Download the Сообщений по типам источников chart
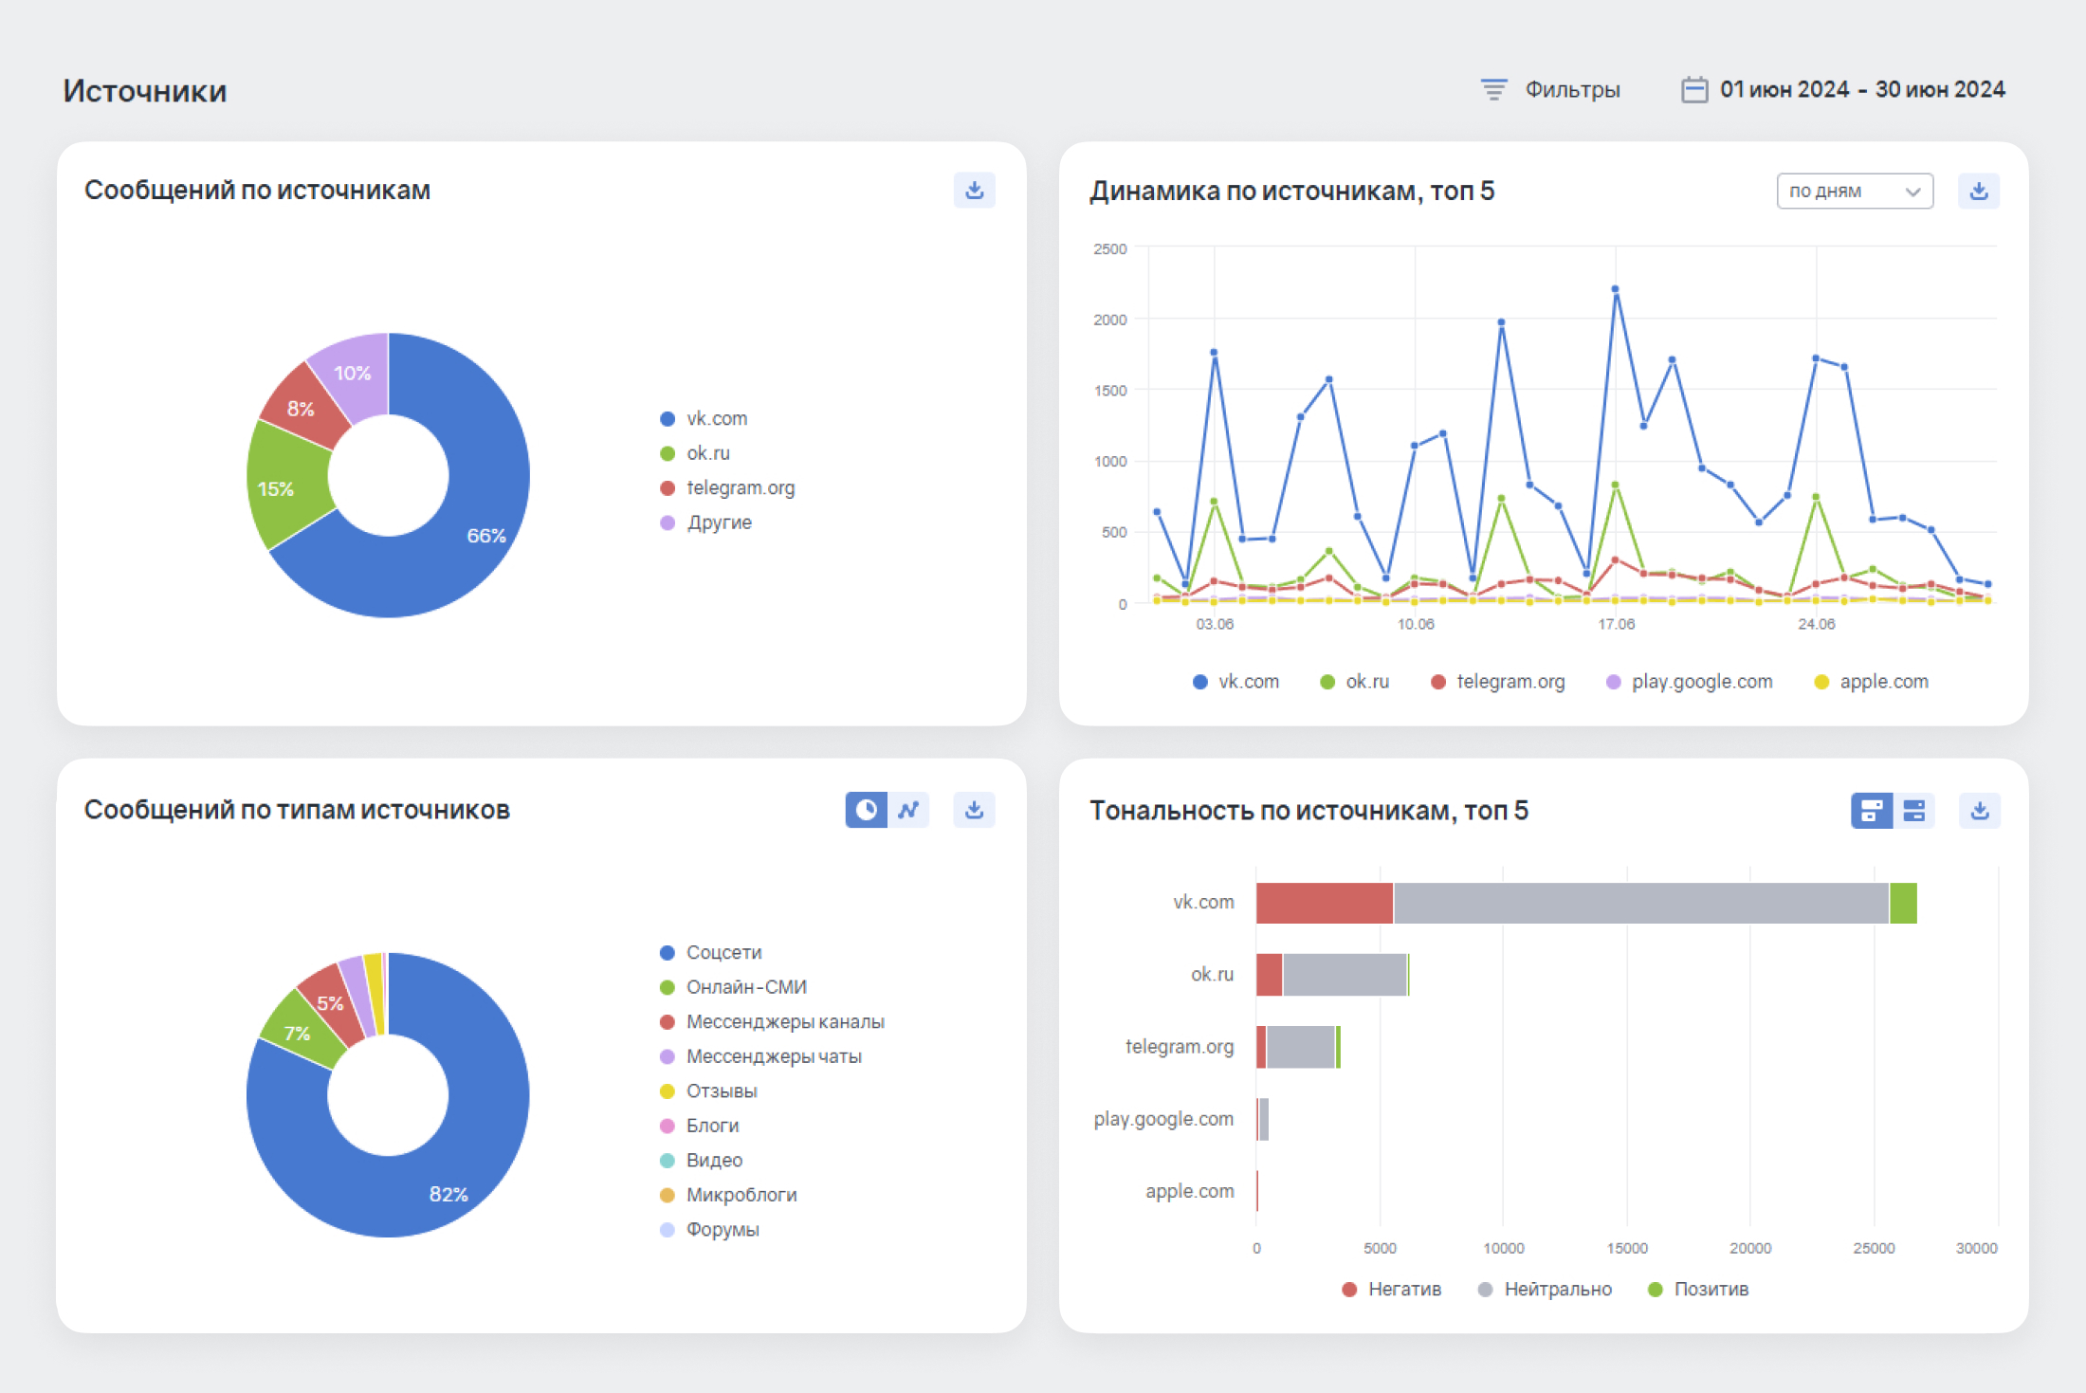This screenshot has height=1393, width=2086. pos(974,810)
